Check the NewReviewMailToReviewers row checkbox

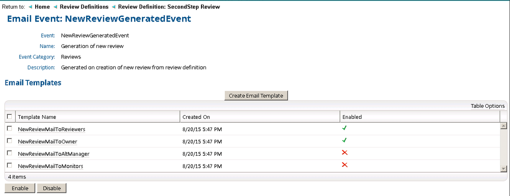(x=10, y=129)
